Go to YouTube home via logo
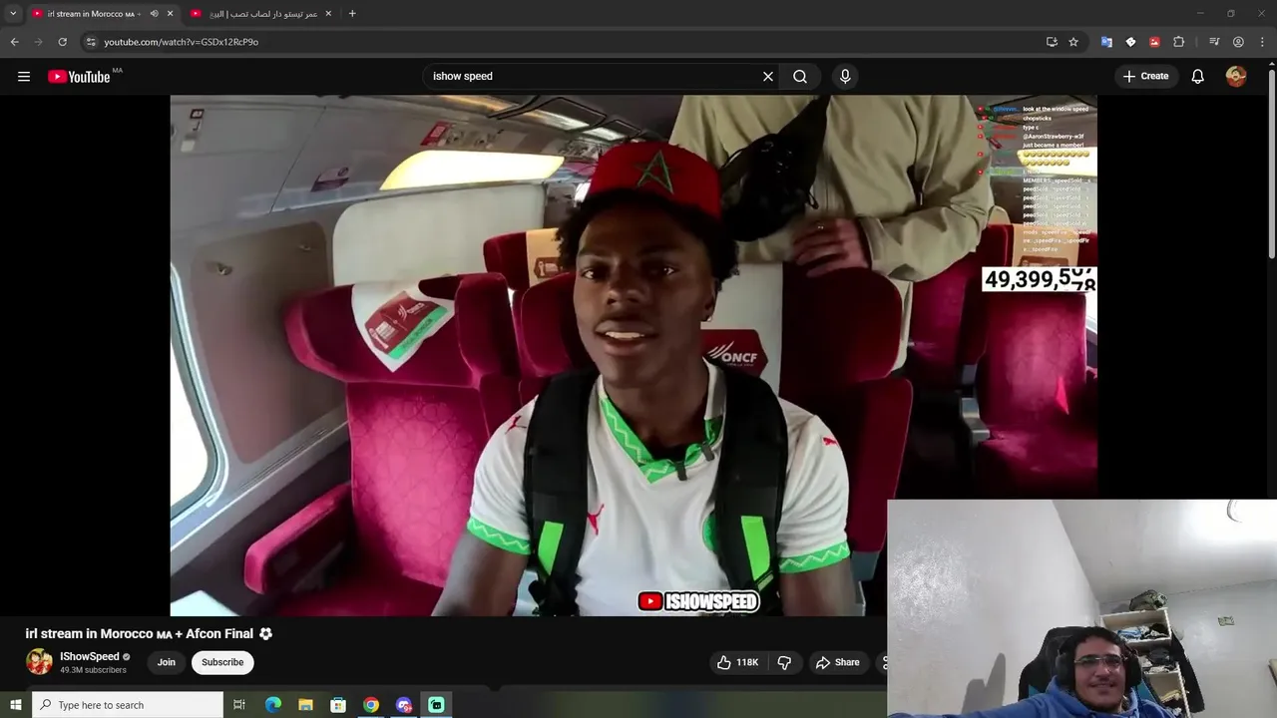This screenshot has height=718, width=1277. [x=79, y=77]
